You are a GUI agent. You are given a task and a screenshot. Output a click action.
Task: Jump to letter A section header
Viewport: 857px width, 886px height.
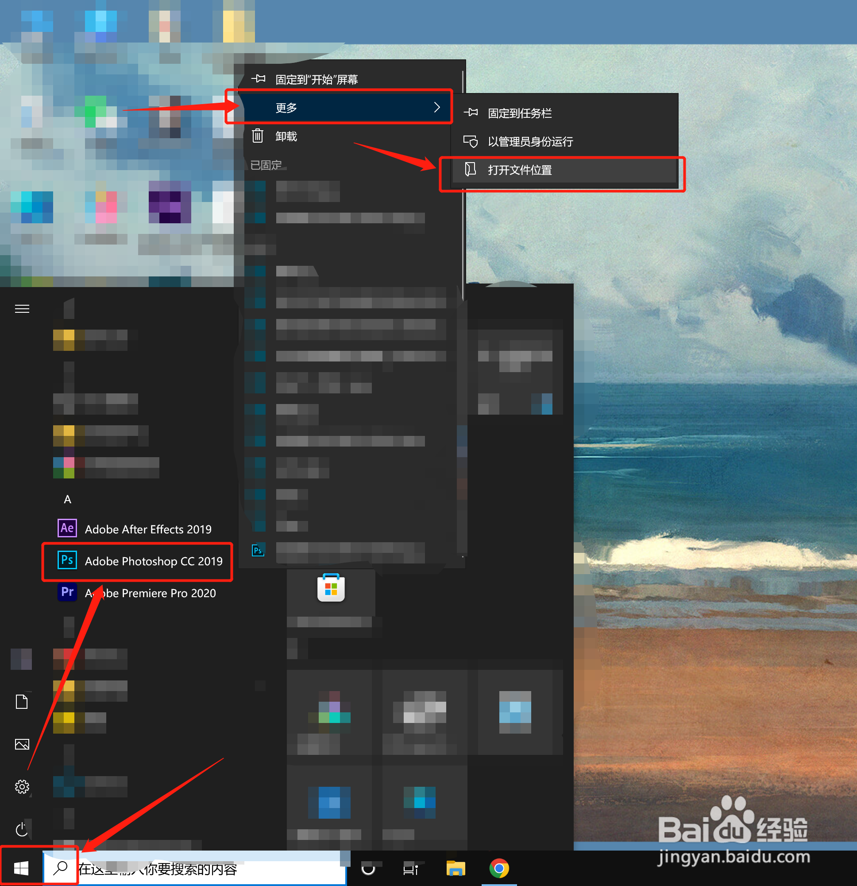68,499
